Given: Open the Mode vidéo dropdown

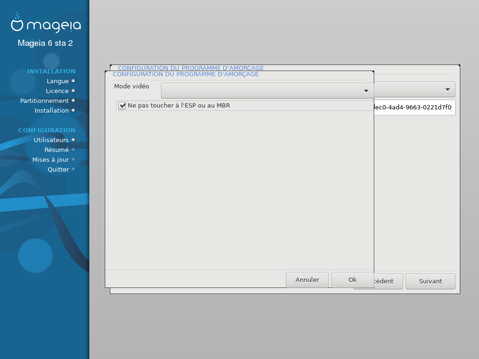Looking at the screenshot, I should 267,91.
